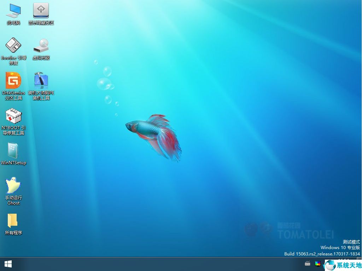
Task: Click an empty area of the taskbar
Action: coord(159,264)
